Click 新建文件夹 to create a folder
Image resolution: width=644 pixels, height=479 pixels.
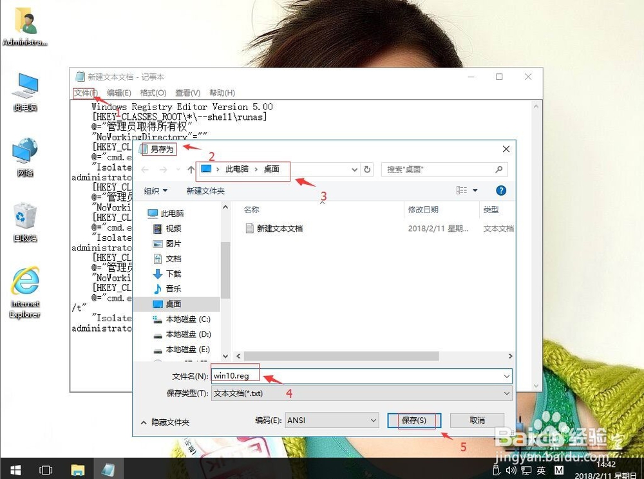[x=205, y=191]
